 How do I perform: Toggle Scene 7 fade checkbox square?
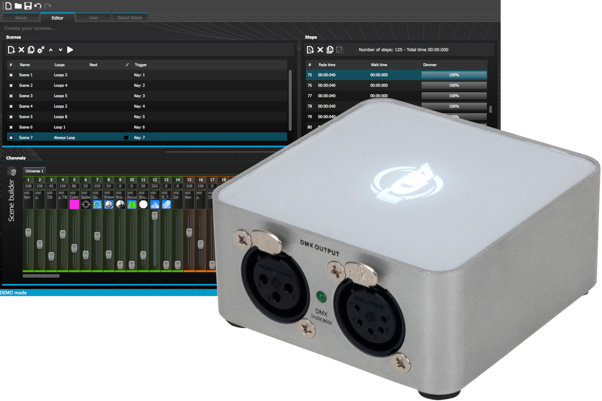pyautogui.click(x=126, y=137)
